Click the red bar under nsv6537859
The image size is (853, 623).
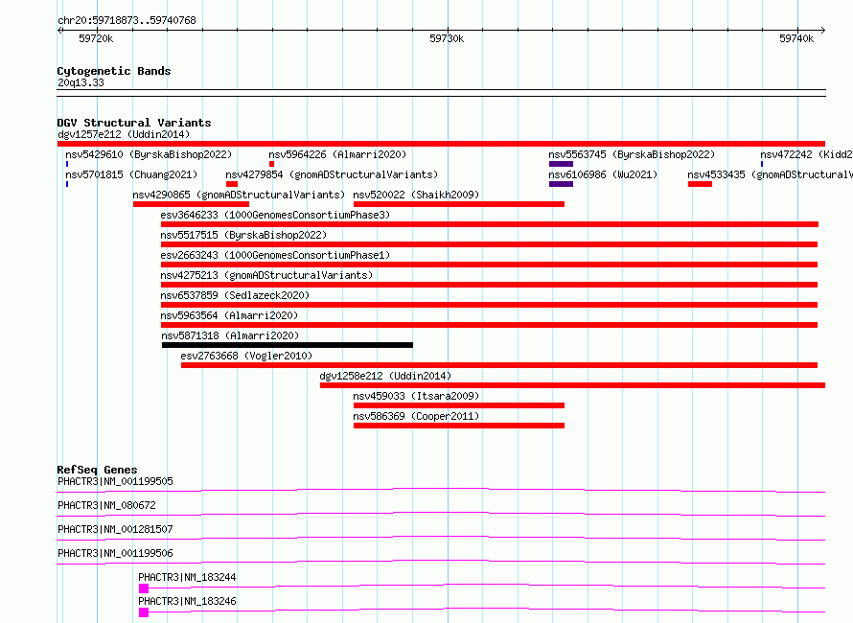(489, 305)
